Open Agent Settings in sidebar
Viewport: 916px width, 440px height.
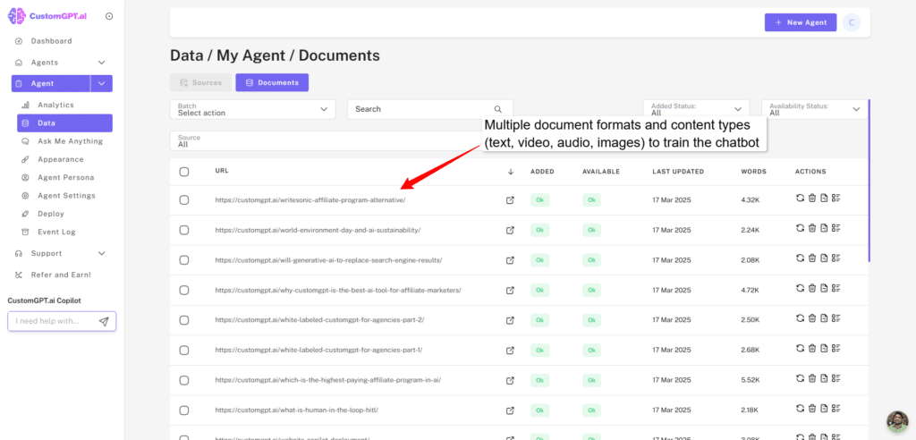(66, 196)
